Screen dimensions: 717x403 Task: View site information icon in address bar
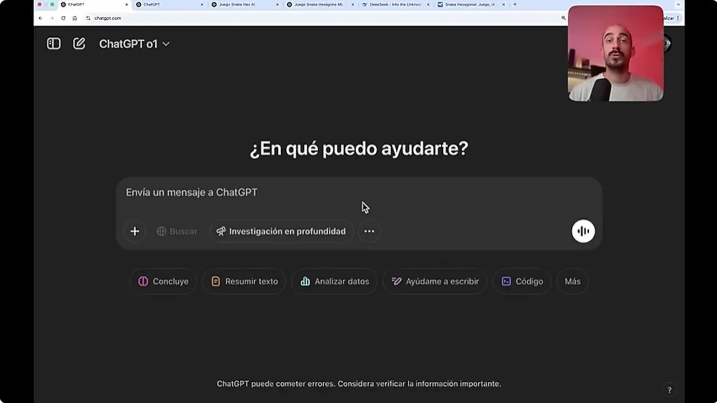tap(88, 18)
